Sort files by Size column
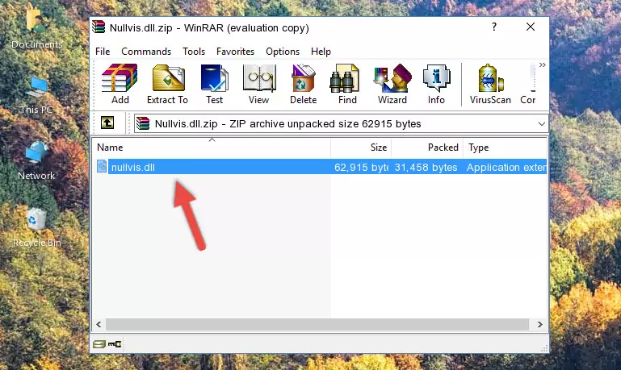The width and height of the screenshot is (621, 370). pos(361,148)
